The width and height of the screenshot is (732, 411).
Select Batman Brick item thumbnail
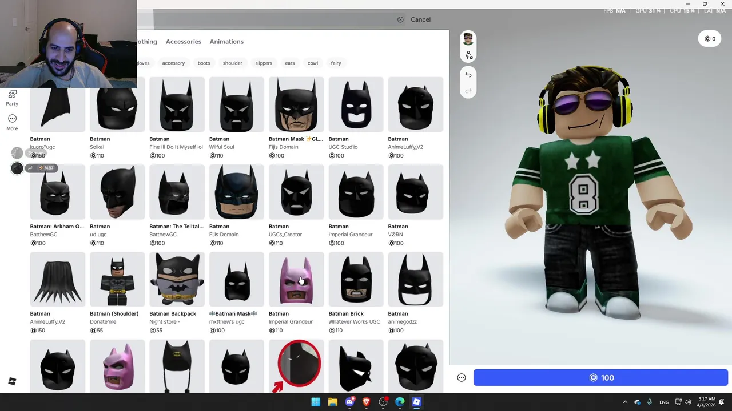pyautogui.click(x=356, y=280)
